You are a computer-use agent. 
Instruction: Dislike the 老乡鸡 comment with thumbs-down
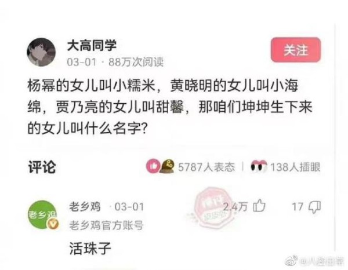pos(315,207)
